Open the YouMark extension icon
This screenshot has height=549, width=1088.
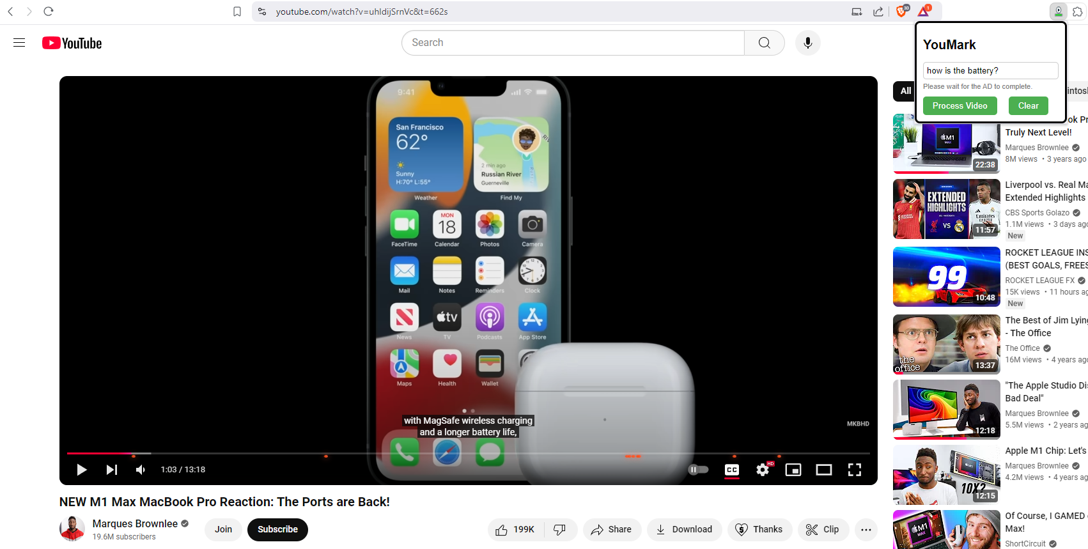point(1059,12)
